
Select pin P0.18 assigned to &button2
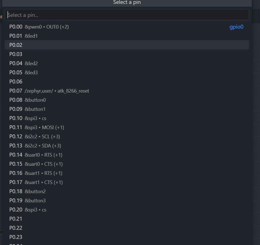[27, 192]
